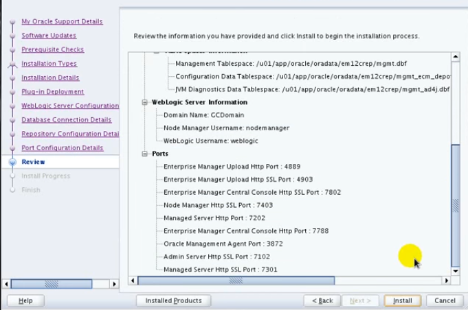Open Installation Details step
Viewport: 468px width, 310px height.
(50, 77)
